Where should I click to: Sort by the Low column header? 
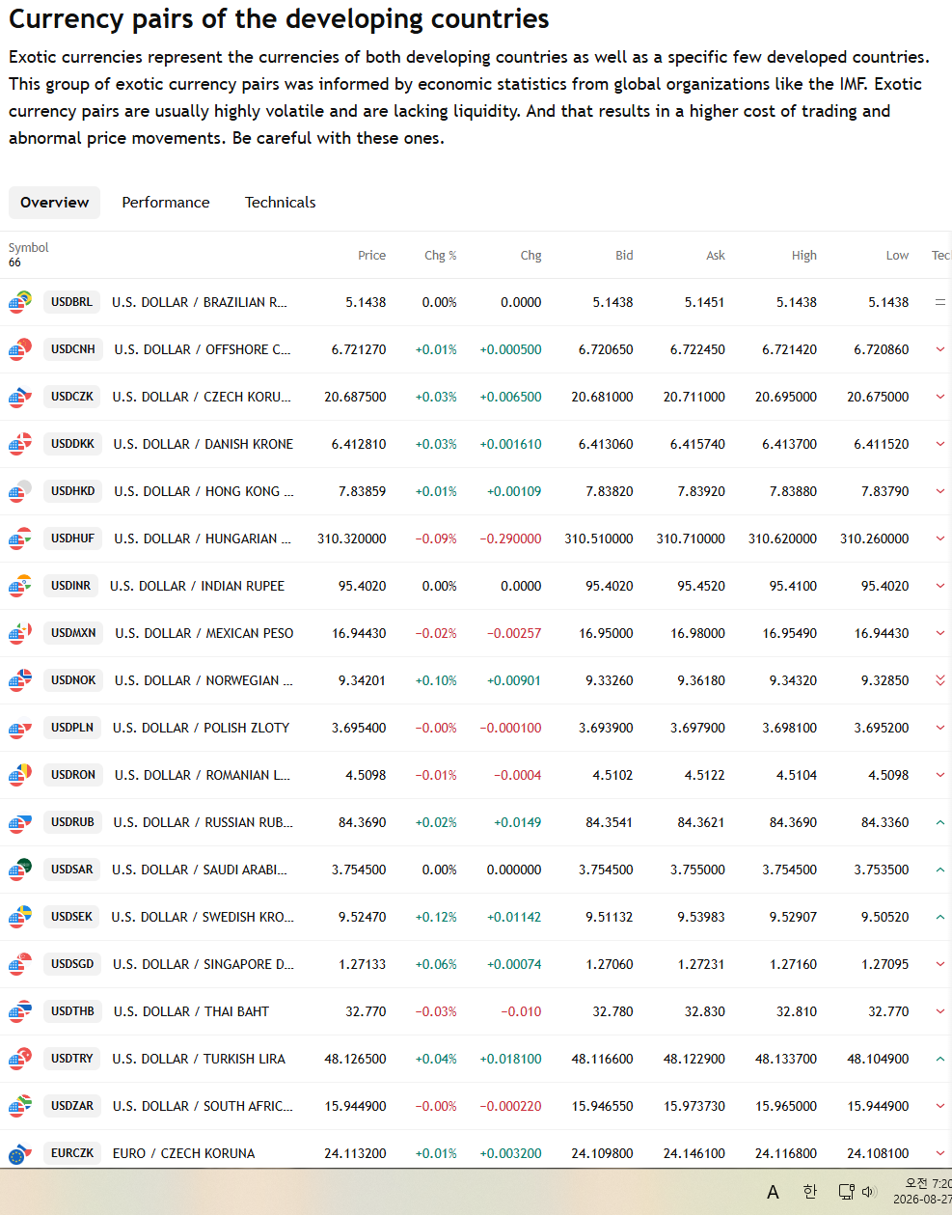[897, 256]
